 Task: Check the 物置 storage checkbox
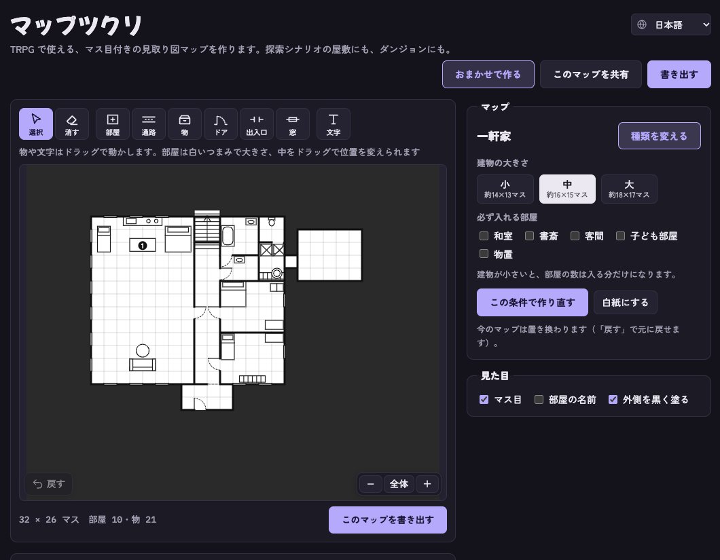tap(484, 254)
